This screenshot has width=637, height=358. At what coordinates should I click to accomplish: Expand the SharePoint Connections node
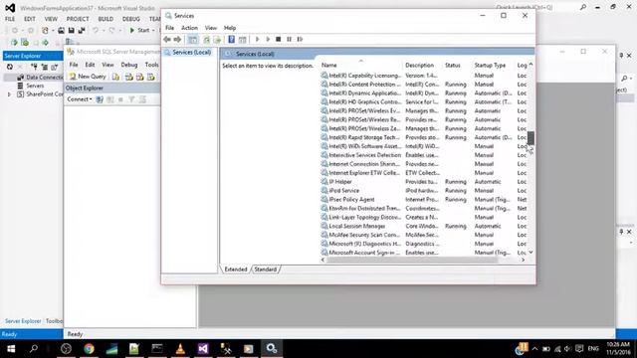9,94
